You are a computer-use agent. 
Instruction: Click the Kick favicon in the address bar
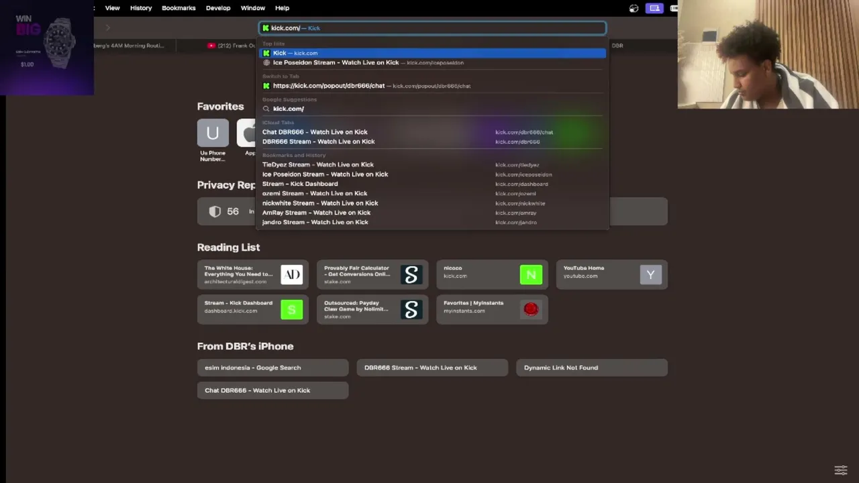[x=266, y=28]
